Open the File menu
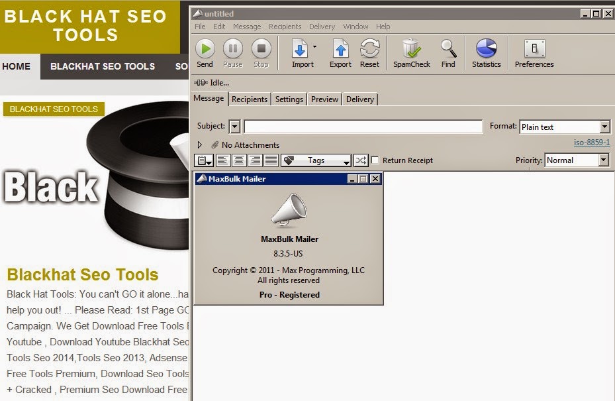Image resolution: width=615 pixels, height=401 pixels. click(200, 27)
